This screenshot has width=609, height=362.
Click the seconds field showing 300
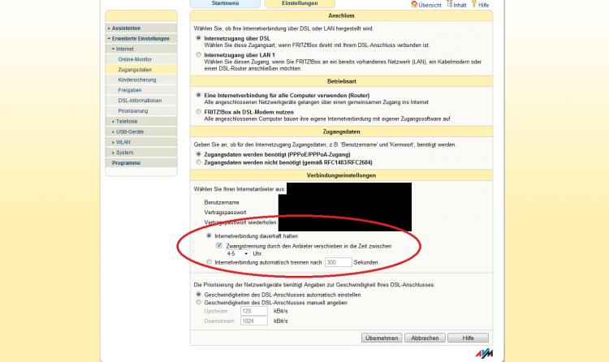[337, 262]
